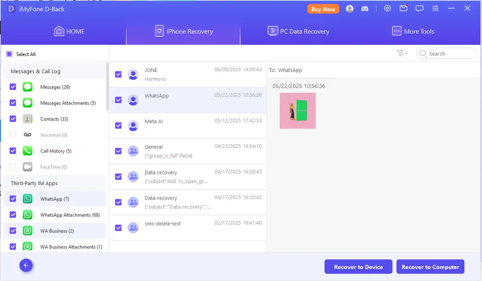Click the green Call History phone icon
This screenshot has width=482, height=281.
click(x=27, y=151)
